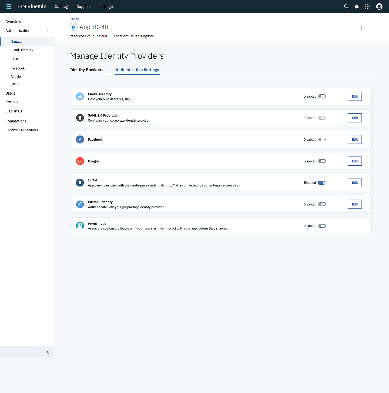Open Sign-in UI in the sidebar

click(x=14, y=111)
